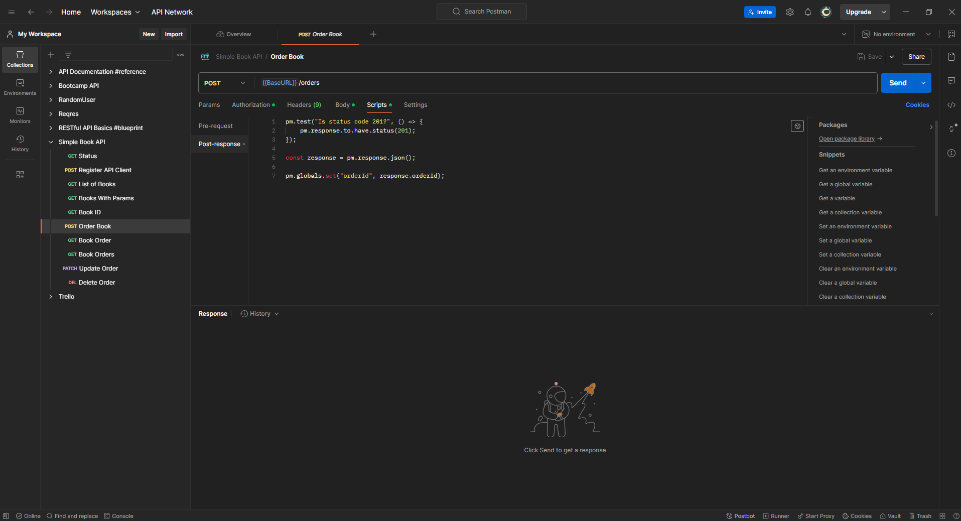Open Postbot from the status bar
The height and width of the screenshot is (521, 961).
[x=741, y=516]
